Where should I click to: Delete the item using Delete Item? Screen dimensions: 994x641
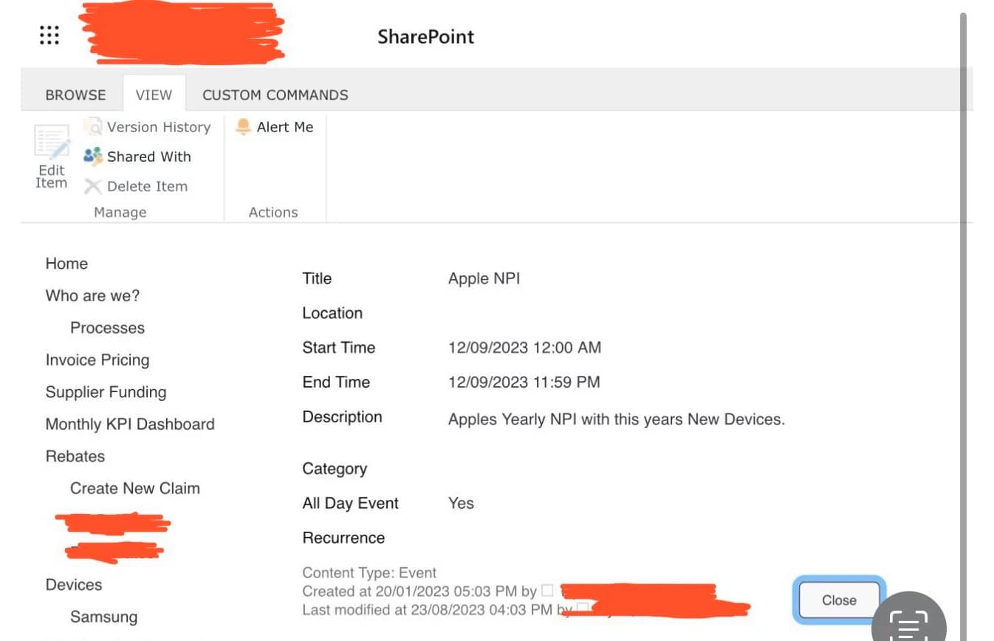tap(146, 186)
